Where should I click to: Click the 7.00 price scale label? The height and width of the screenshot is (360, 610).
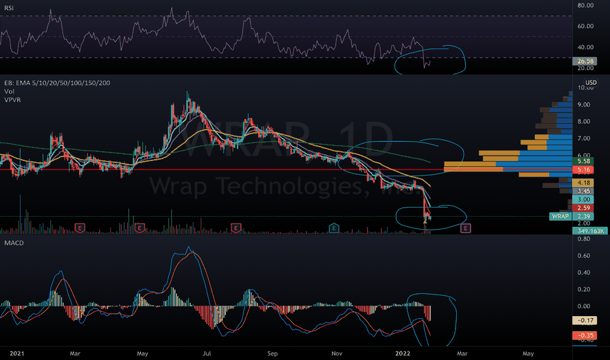coord(584,139)
